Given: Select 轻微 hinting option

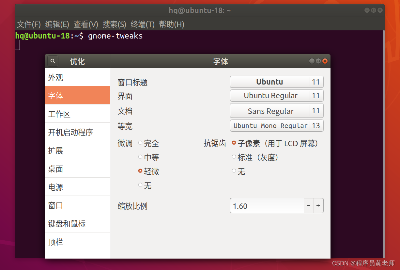Looking at the screenshot, I should coord(148,171).
